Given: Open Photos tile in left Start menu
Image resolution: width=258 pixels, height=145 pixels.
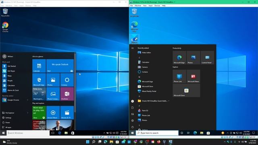Looking at the screenshot, I should click(x=53, y=80).
